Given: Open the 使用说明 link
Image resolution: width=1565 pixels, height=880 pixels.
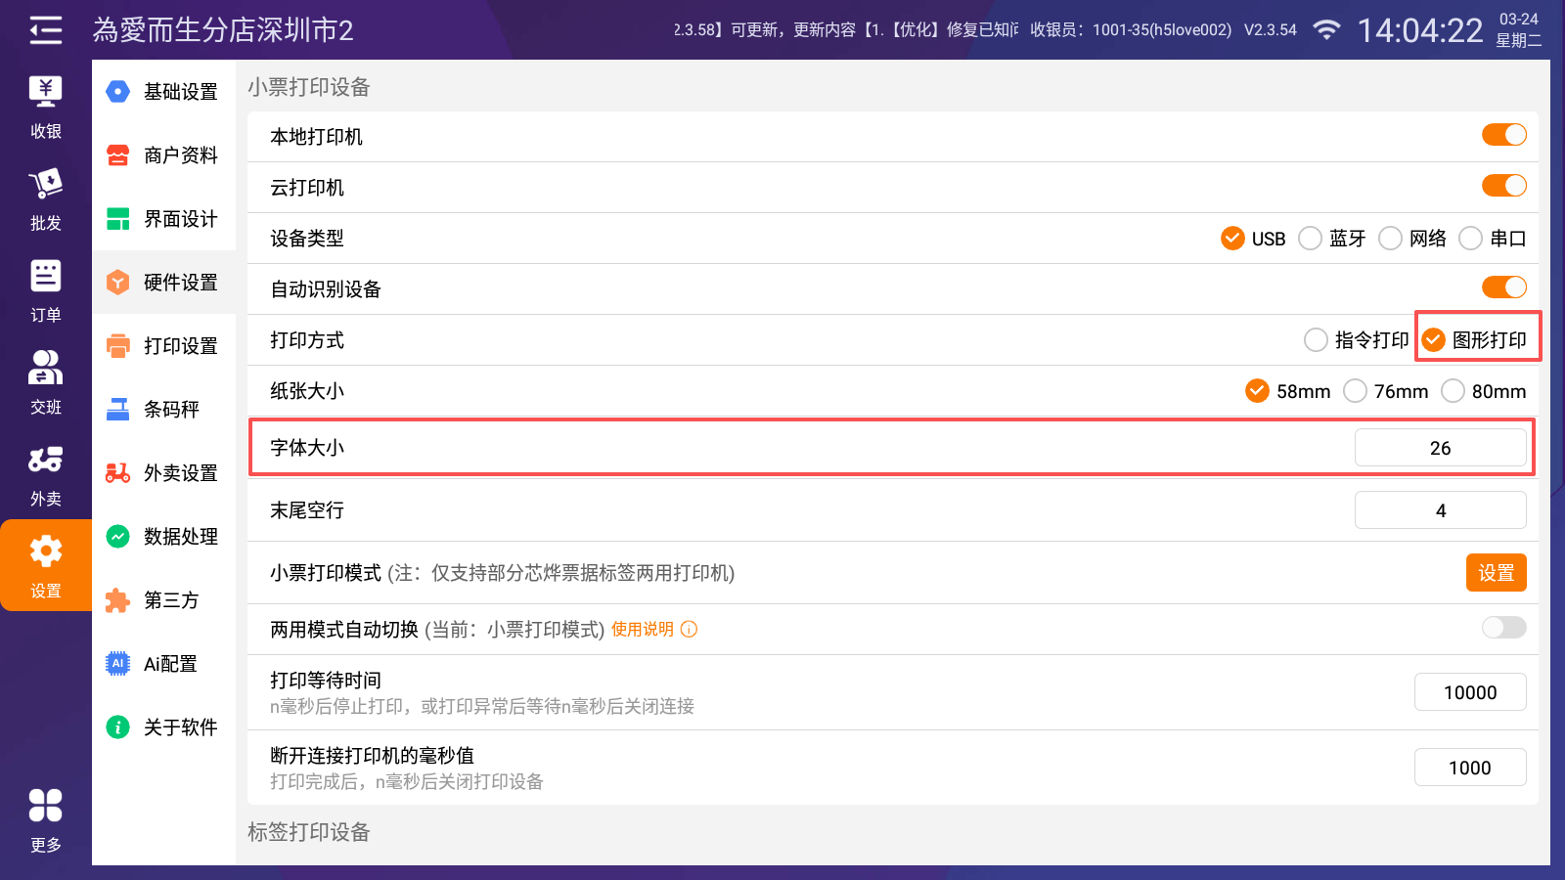Looking at the screenshot, I should [x=643, y=630].
